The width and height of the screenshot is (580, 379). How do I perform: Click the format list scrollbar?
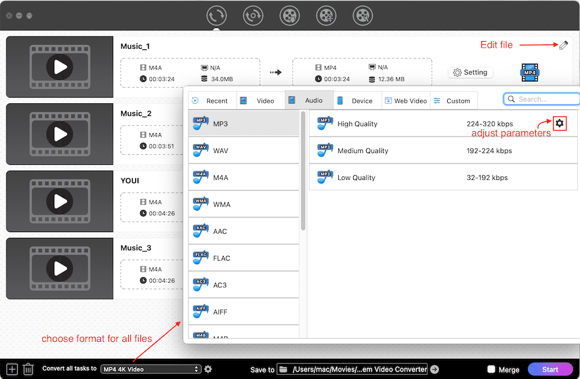(x=303, y=174)
